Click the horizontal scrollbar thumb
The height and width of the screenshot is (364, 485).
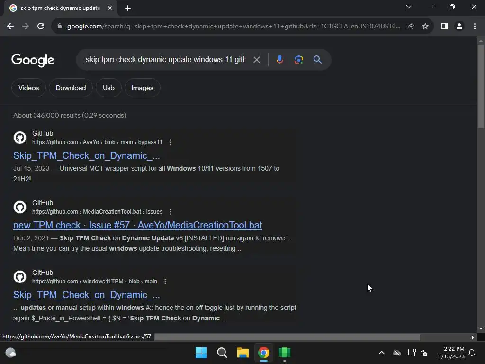287,337
